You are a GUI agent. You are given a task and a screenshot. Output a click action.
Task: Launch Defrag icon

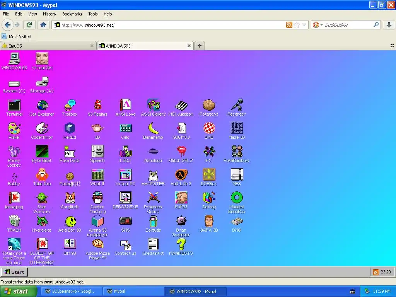[209, 201]
